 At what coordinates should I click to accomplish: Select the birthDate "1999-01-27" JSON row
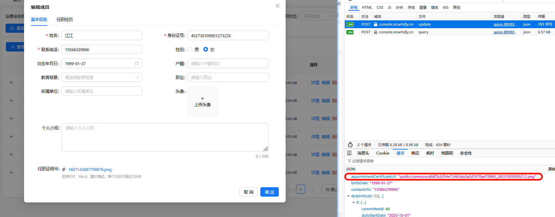450,183
